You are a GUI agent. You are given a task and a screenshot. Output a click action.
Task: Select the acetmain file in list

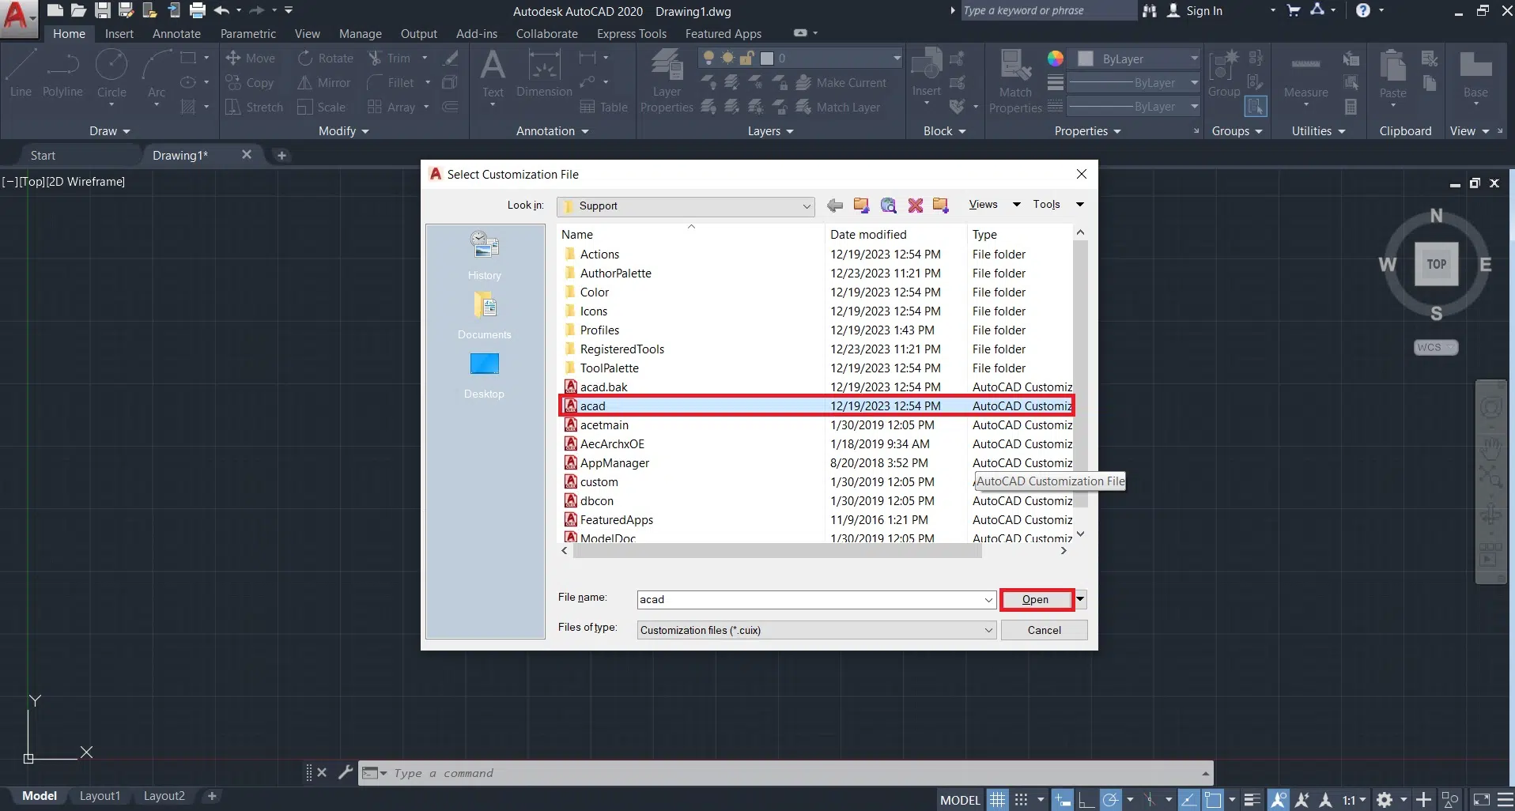pyautogui.click(x=604, y=425)
